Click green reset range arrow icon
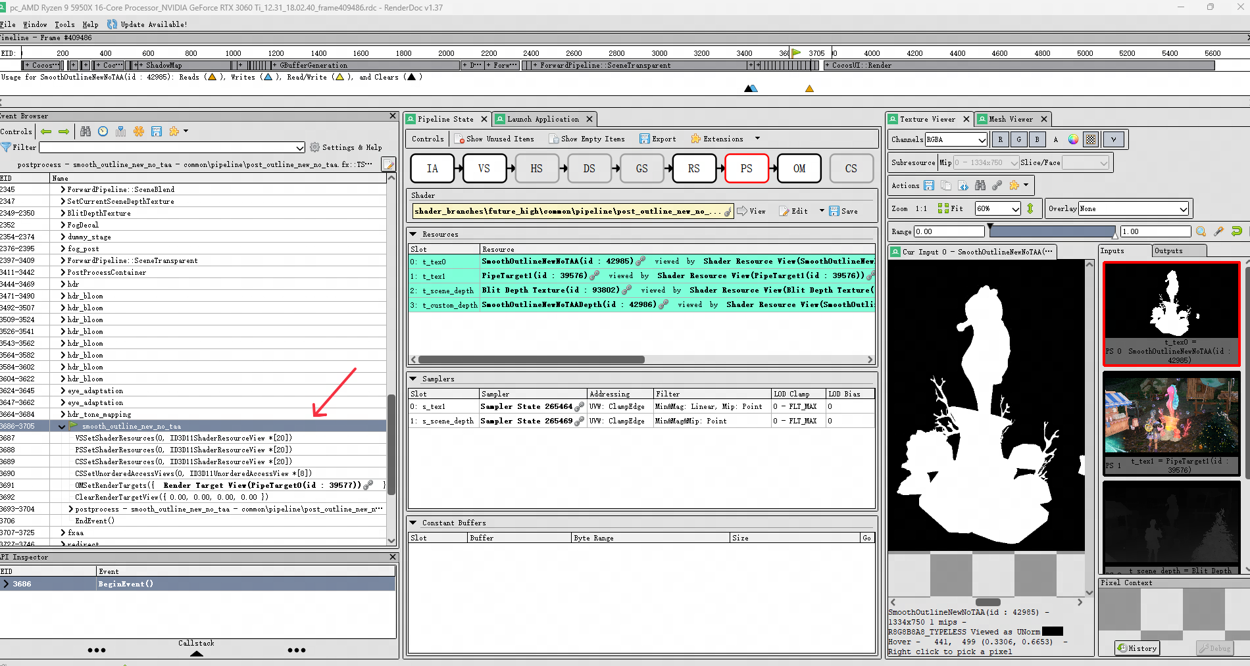Viewport: 1250px width, 666px height. coord(1237,231)
